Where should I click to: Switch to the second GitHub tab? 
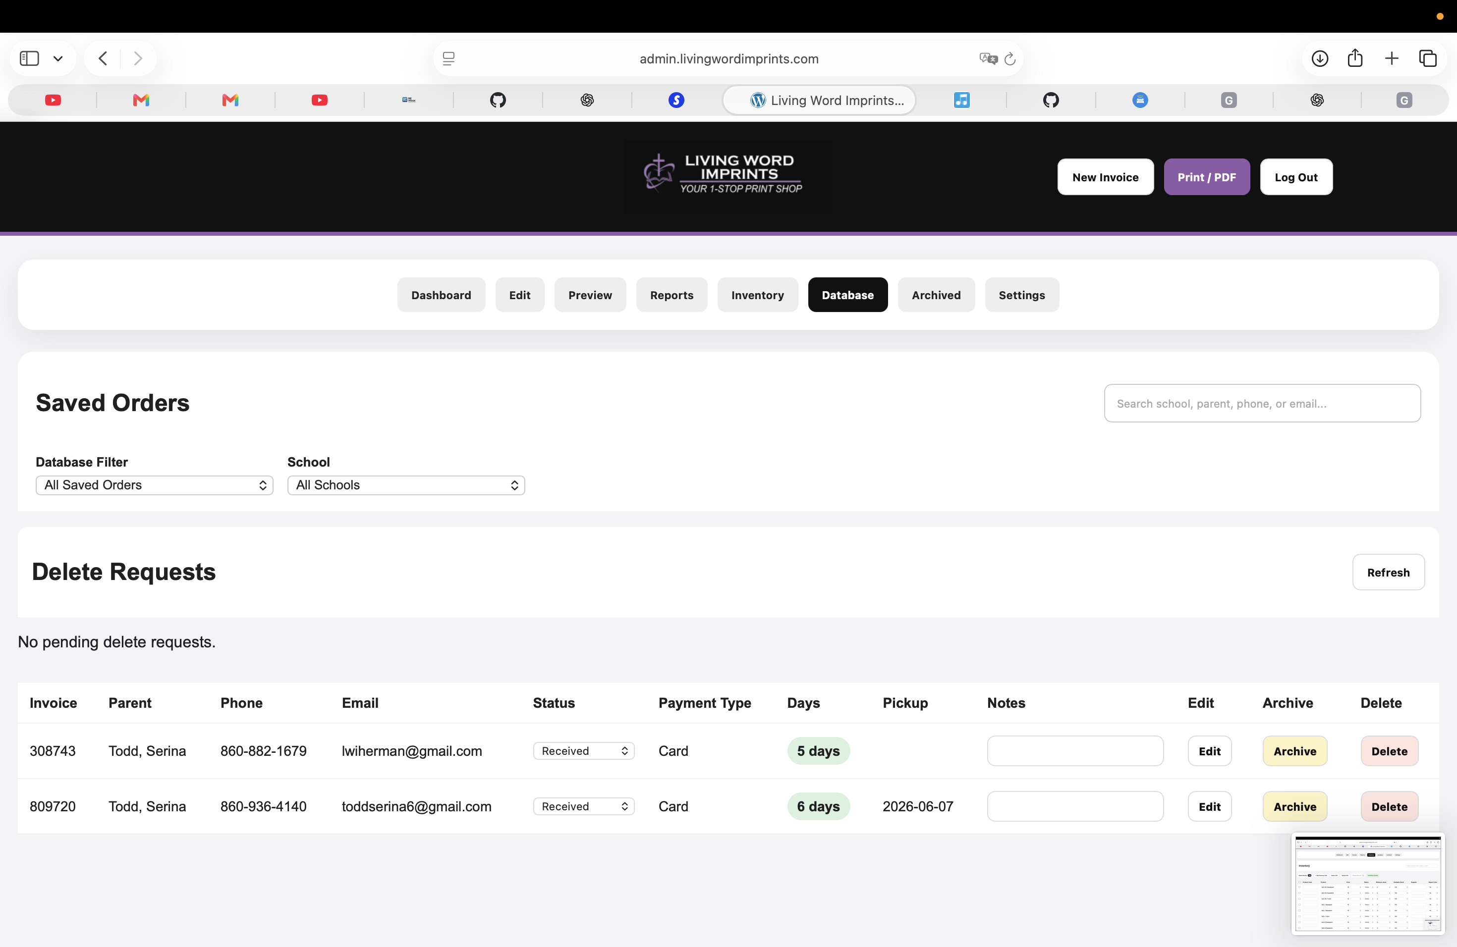(1051, 101)
